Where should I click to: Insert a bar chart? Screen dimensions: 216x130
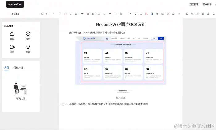click(x=163, y=14)
